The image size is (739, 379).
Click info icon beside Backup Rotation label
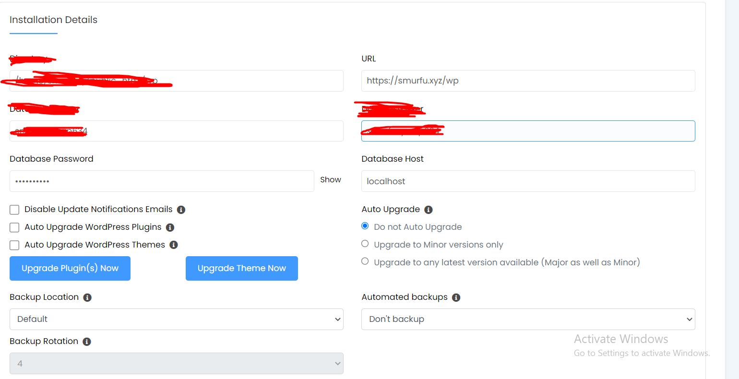click(87, 342)
